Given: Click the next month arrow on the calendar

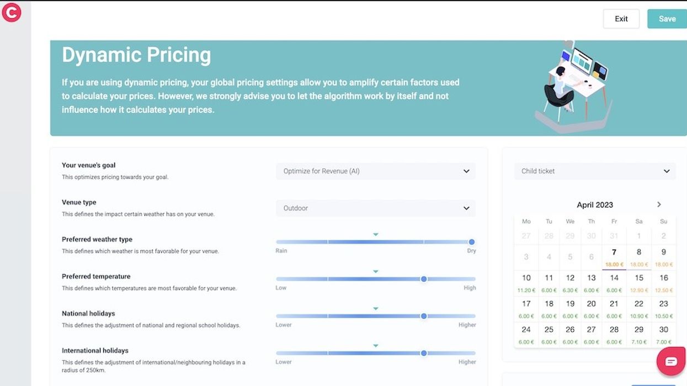Looking at the screenshot, I should point(659,204).
